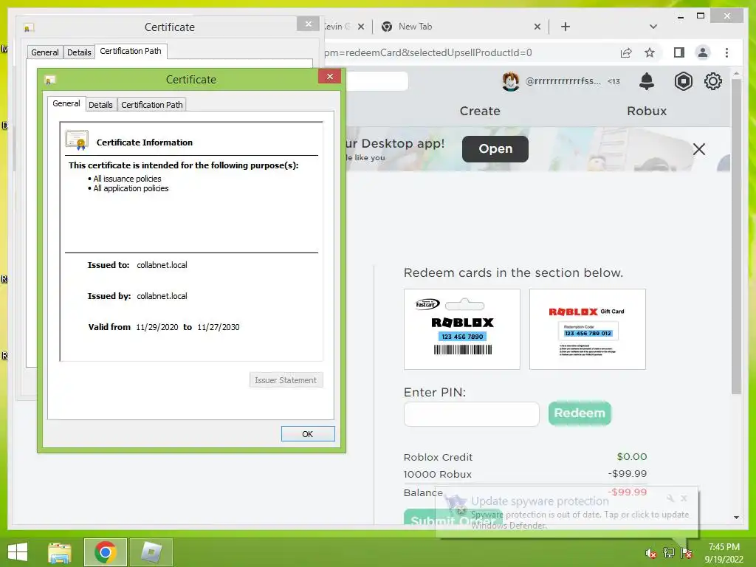
Task: Click the Roblox Credit $0.00 amount
Action: (632, 456)
